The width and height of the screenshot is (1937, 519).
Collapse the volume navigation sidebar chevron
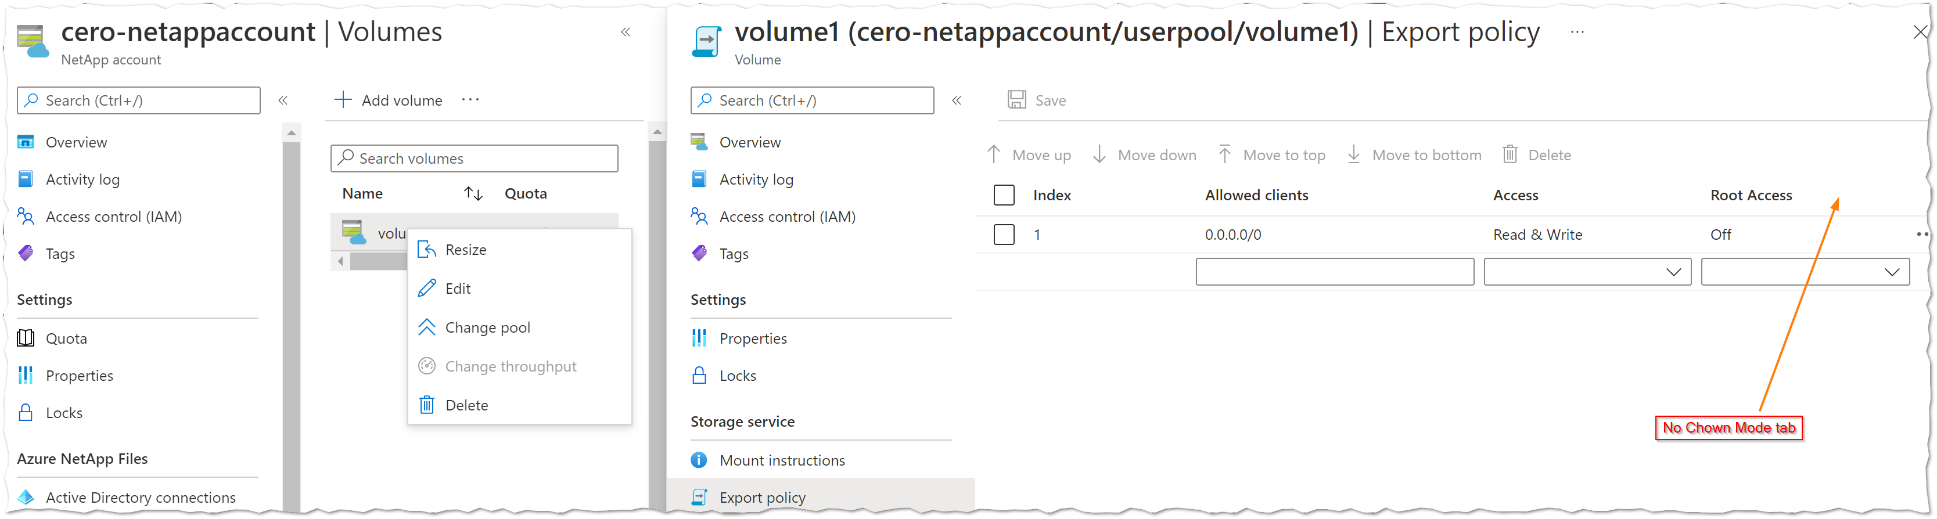[x=957, y=100]
